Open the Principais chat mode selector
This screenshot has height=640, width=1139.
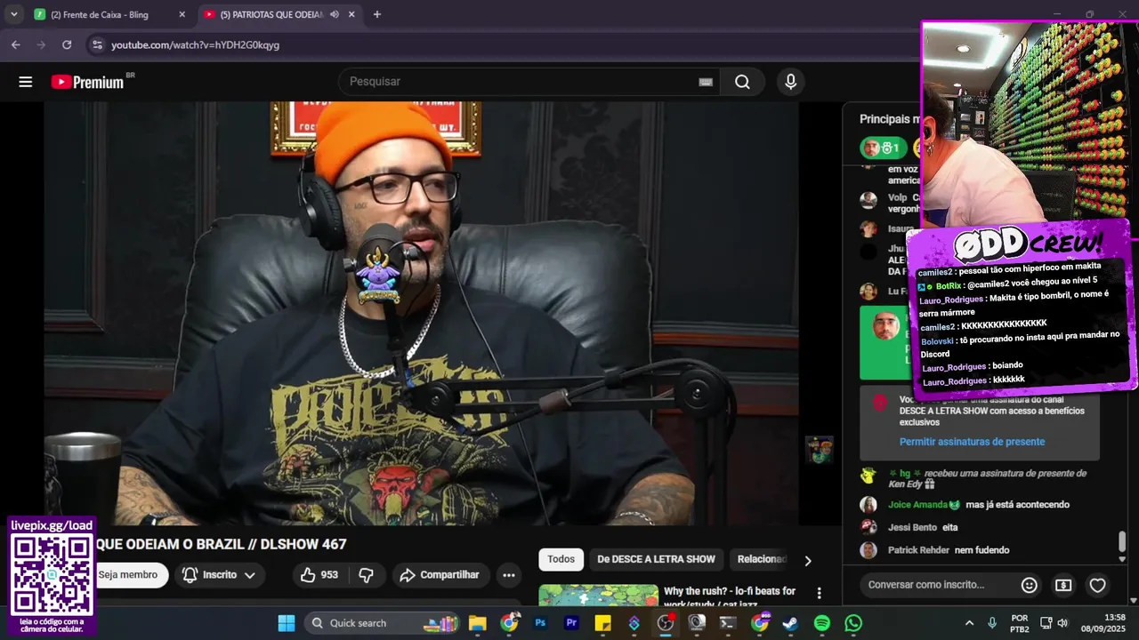[x=890, y=119]
